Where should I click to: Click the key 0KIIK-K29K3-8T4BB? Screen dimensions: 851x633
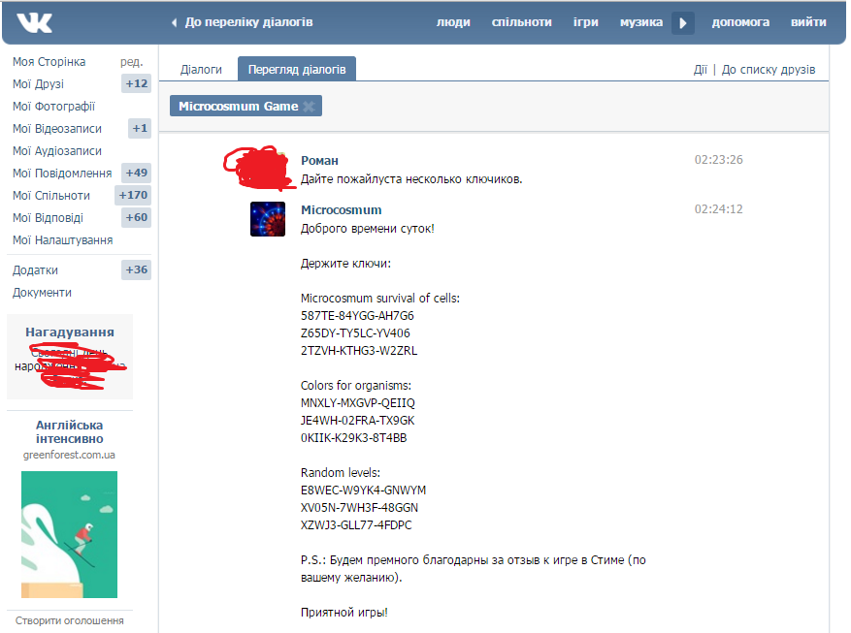click(354, 437)
